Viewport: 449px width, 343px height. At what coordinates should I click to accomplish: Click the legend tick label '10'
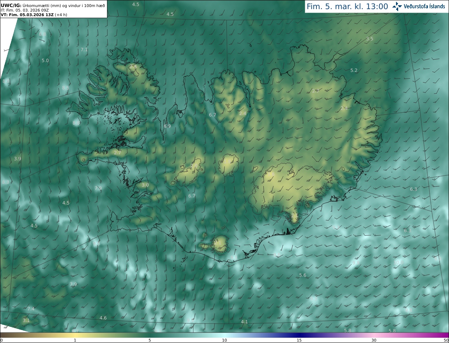pyautogui.click(x=224, y=340)
